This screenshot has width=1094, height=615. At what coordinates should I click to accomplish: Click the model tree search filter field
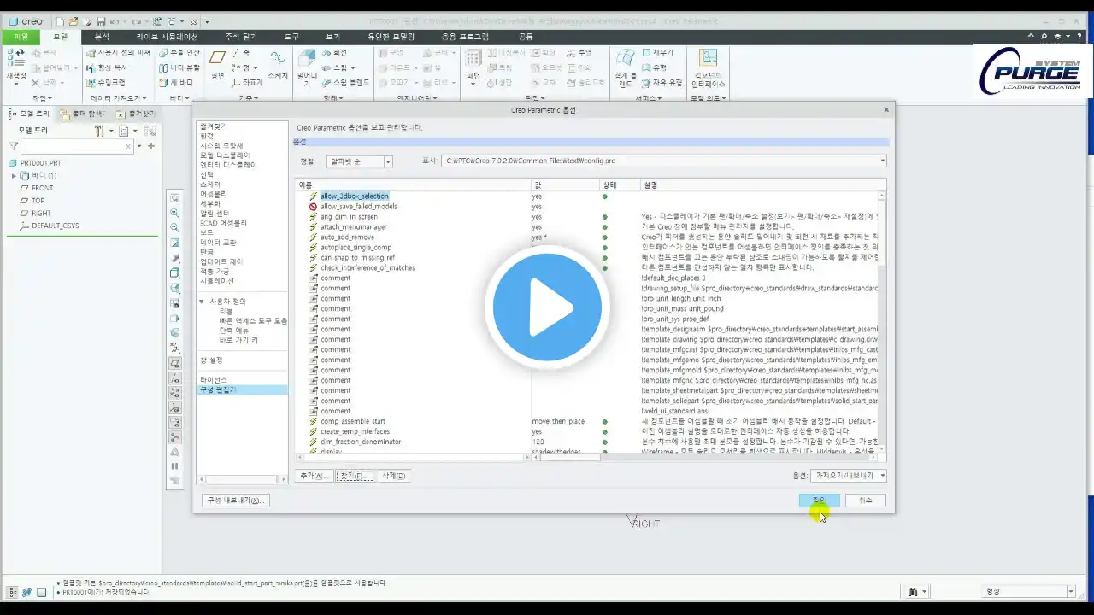[77, 146]
